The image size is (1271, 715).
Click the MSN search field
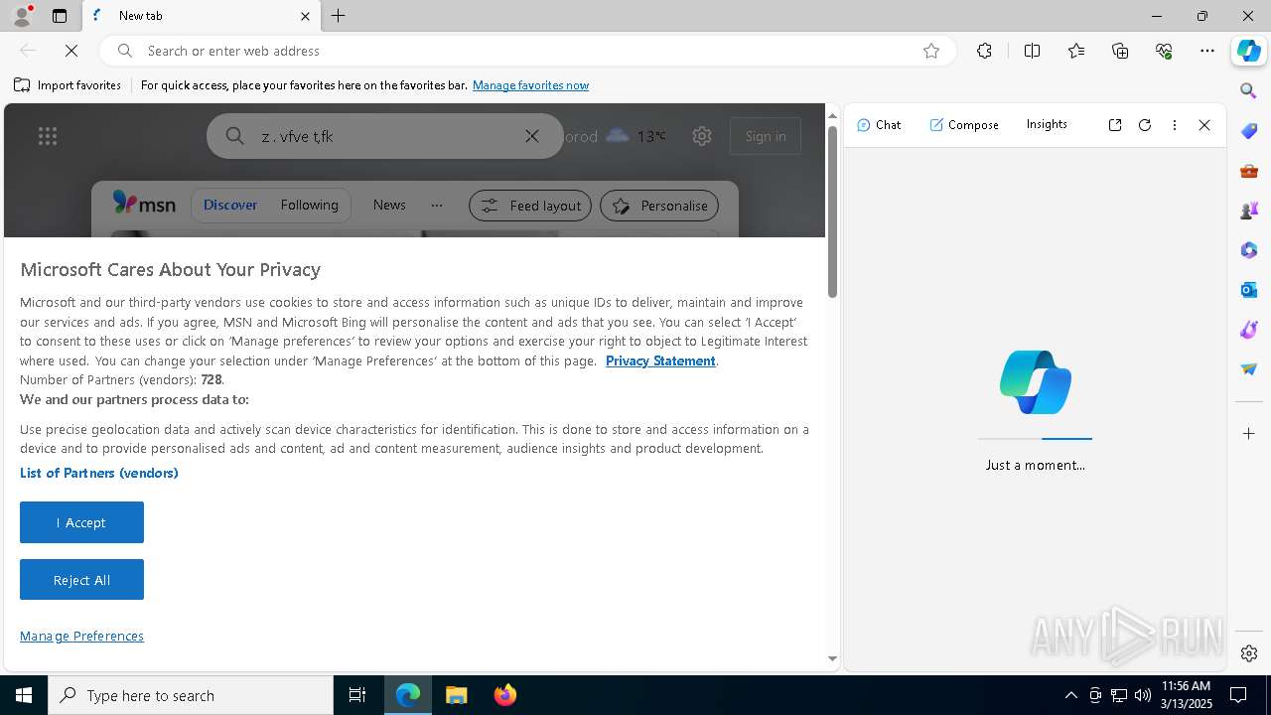click(387, 136)
